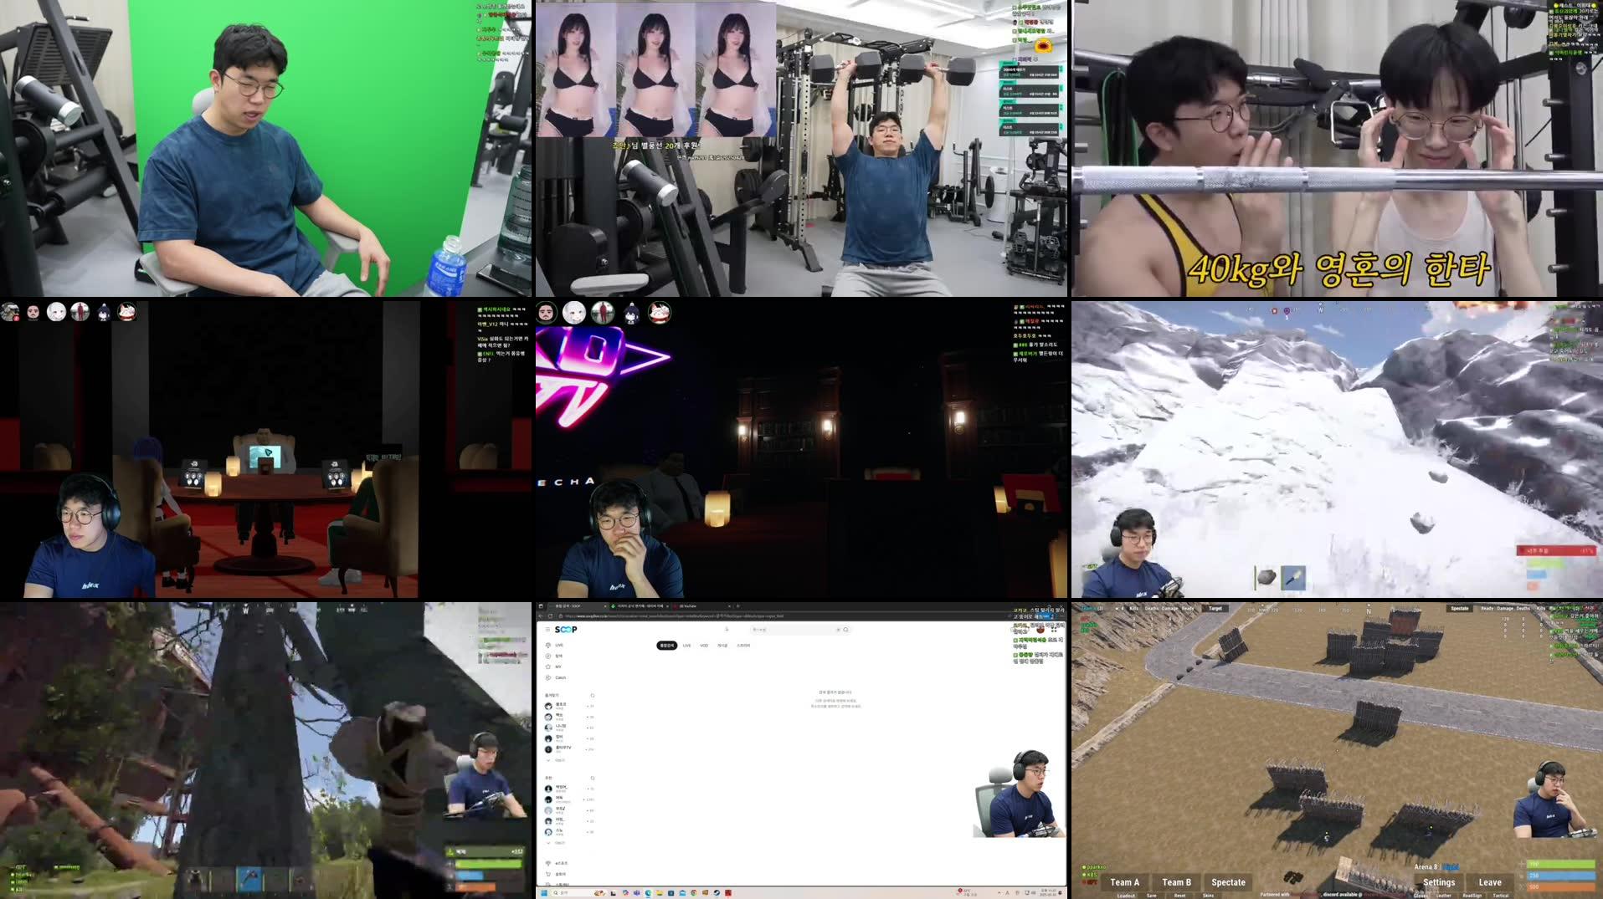Click the browser reload button
Image resolution: width=1603 pixels, height=899 pixels.
pyautogui.click(x=550, y=616)
